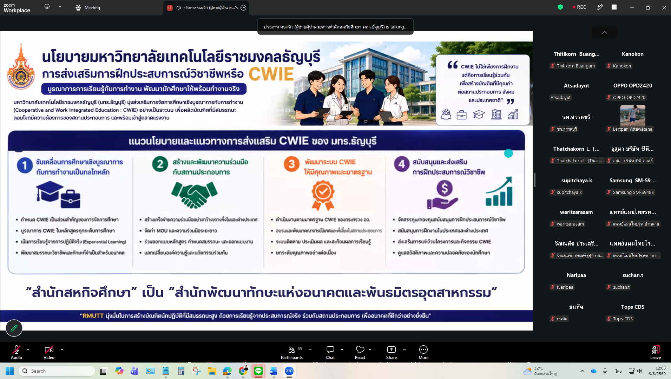This screenshot has height=379, width=671.
Task: Switch the ไทย input language indicator
Action: (618, 371)
